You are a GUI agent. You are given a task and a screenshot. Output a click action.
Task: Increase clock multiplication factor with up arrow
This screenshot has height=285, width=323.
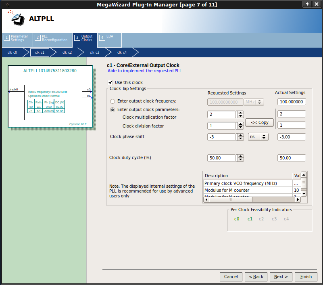coord(240,113)
